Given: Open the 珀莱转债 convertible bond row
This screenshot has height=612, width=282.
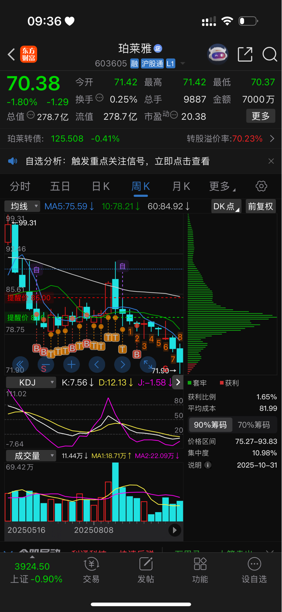Looking at the screenshot, I should [141, 139].
